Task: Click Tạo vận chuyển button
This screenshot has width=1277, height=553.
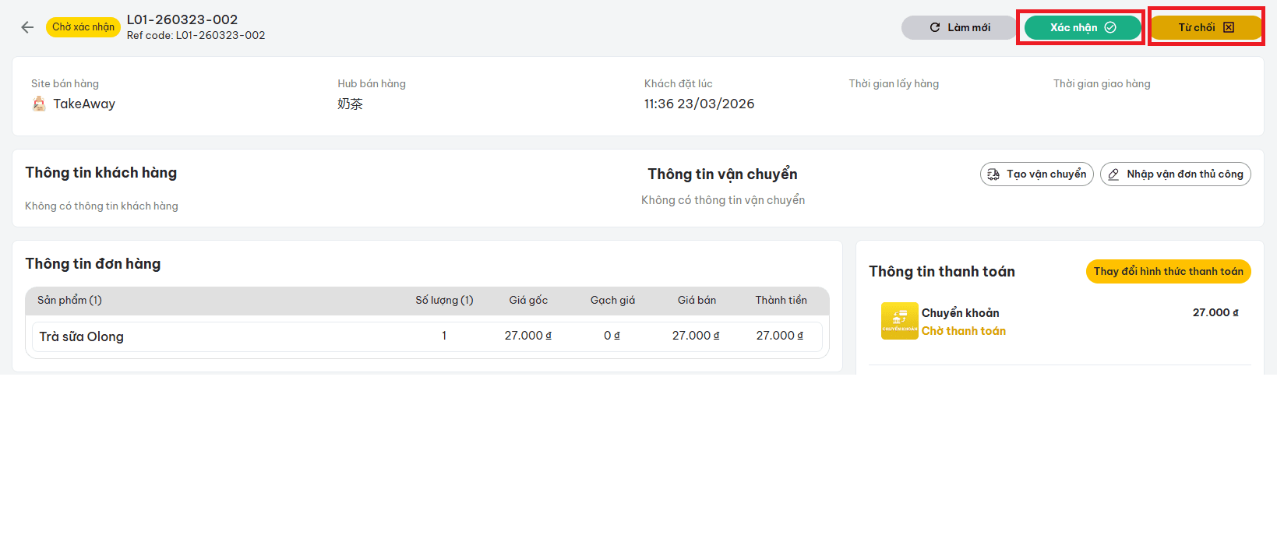Action: pyautogui.click(x=1037, y=174)
